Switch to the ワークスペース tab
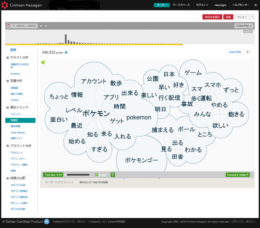 click(x=181, y=5)
